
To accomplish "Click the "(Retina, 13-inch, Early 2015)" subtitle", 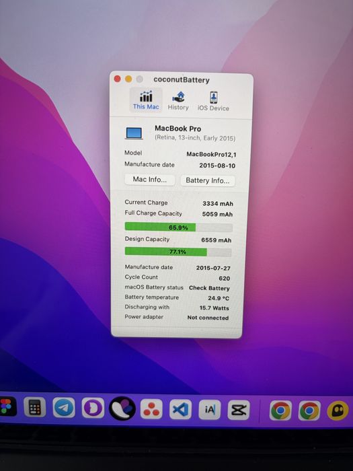I will [195, 138].
